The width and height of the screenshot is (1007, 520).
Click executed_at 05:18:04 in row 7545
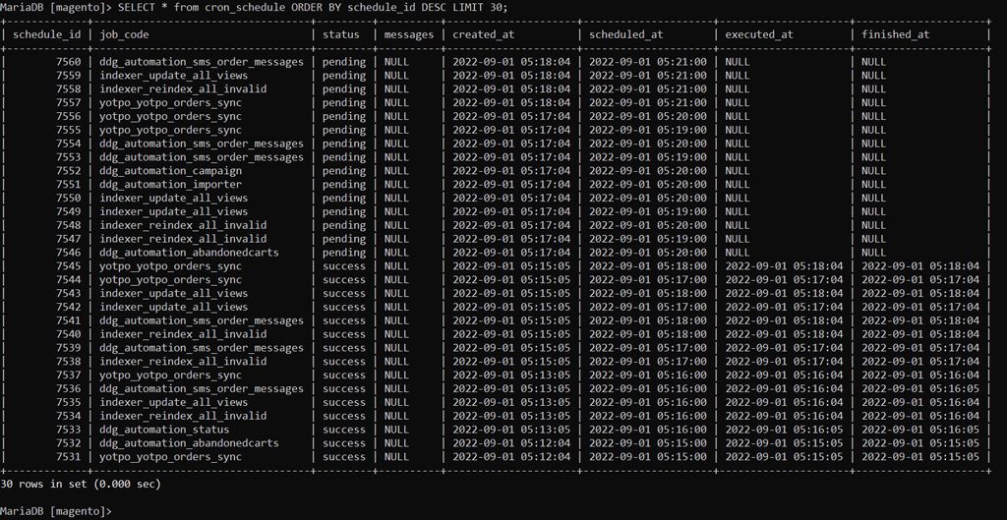(784, 265)
